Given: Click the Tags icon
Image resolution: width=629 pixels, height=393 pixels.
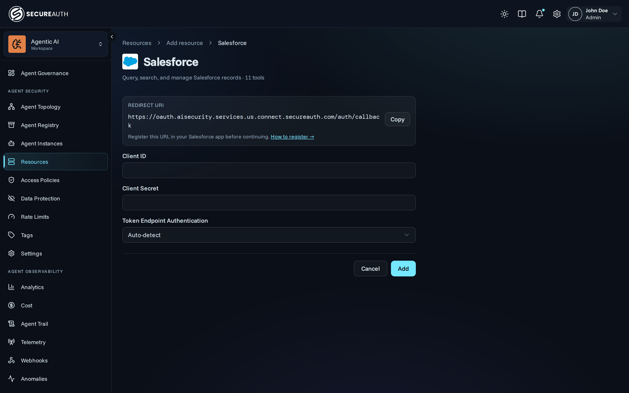Looking at the screenshot, I should pyautogui.click(x=11, y=235).
